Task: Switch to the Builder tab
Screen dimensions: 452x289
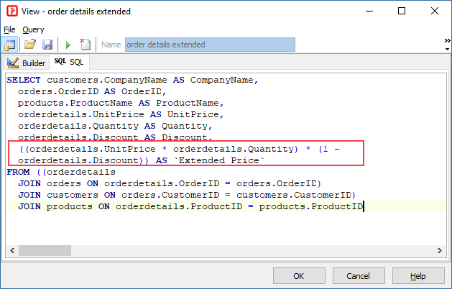Action: pyautogui.click(x=27, y=63)
